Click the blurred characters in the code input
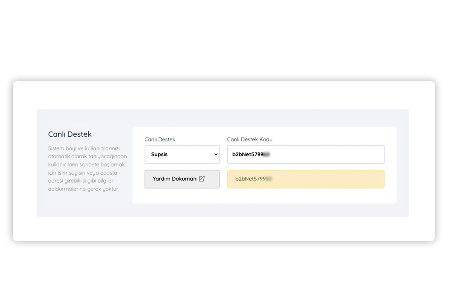The height and width of the screenshot is (308, 451). click(x=267, y=154)
